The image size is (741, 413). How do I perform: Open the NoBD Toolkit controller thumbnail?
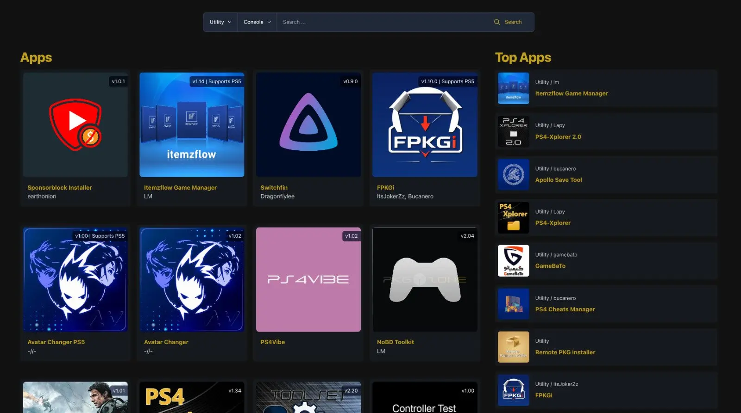click(425, 279)
